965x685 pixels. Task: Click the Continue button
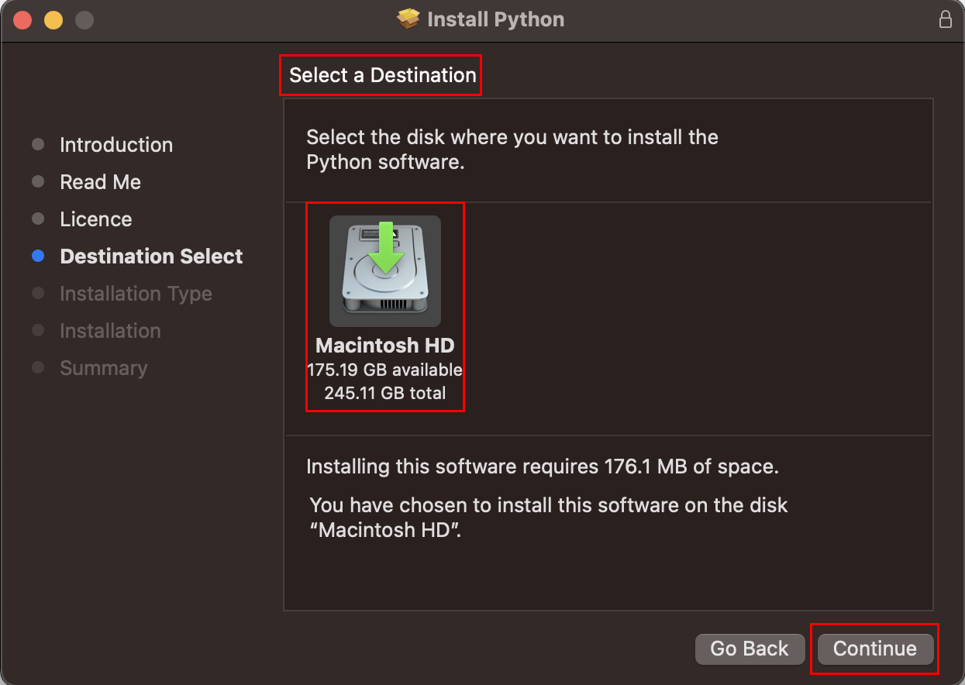(x=874, y=649)
